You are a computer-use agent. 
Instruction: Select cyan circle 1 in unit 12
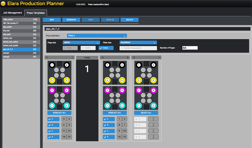pyautogui.click(x=108, y=105)
